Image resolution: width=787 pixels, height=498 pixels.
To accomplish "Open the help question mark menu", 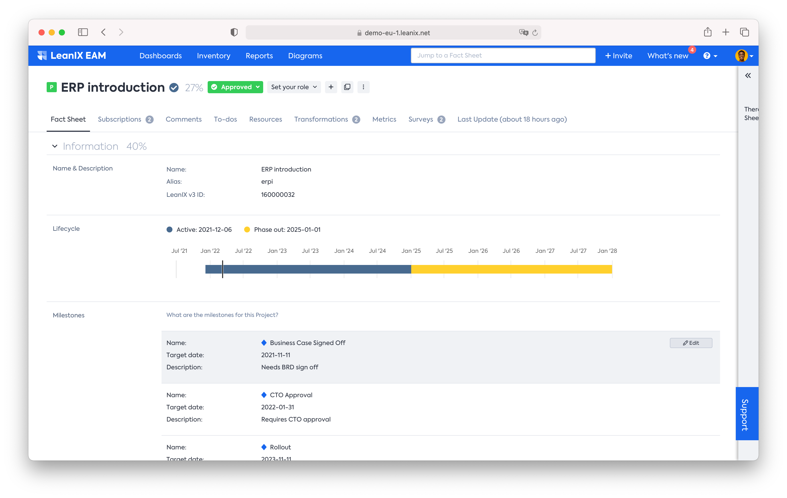I will (710, 55).
